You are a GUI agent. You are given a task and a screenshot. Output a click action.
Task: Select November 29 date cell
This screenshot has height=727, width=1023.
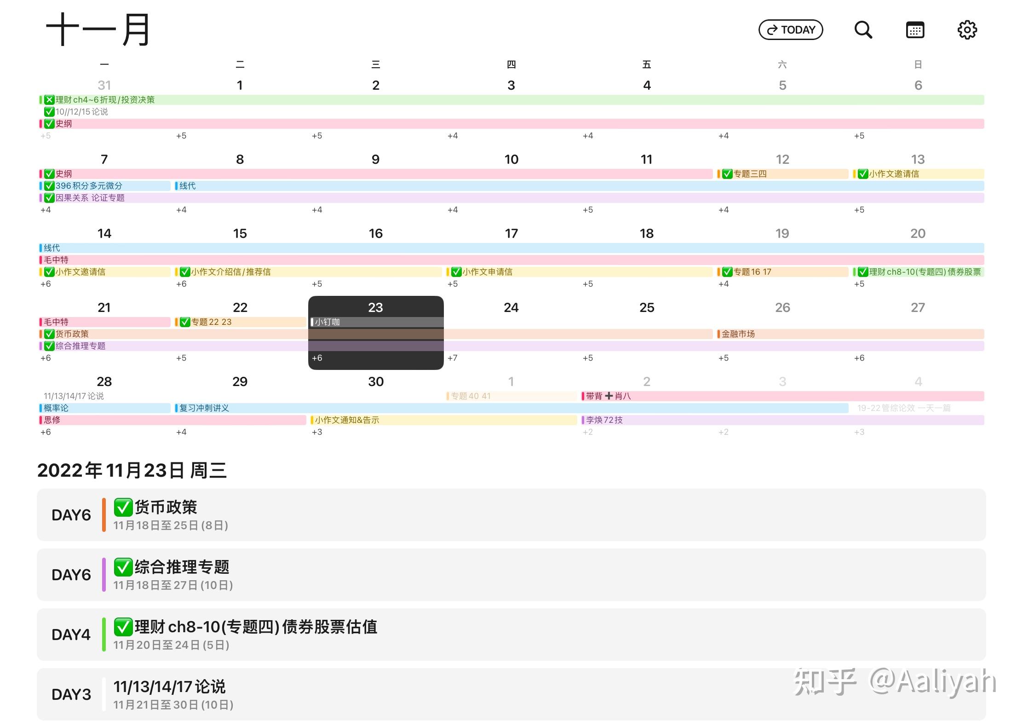[x=240, y=382]
